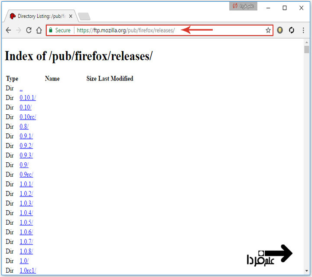Open a new tab

tap(84, 16)
